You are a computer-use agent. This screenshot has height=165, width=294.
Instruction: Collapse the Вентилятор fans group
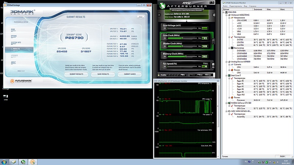(229, 48)
